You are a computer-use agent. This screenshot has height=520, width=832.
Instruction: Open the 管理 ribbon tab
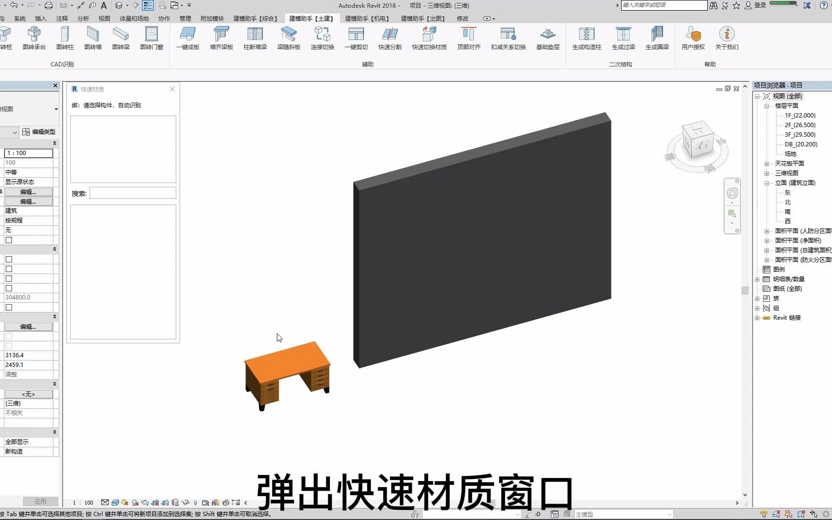point(185,18)
